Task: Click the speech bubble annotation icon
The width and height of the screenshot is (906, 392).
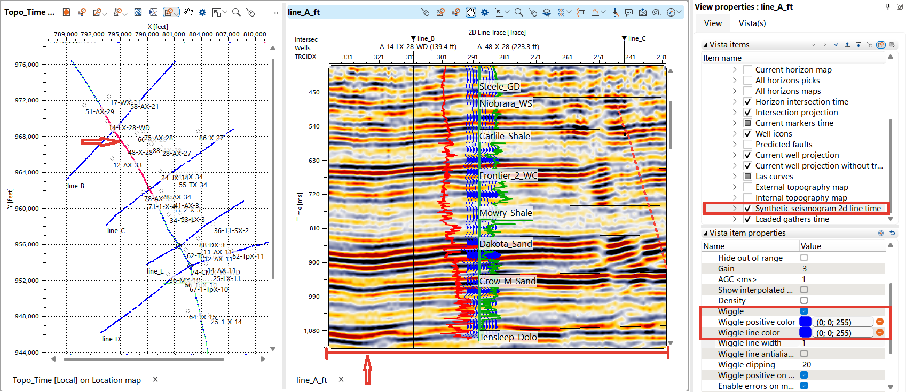Action: click(x=629, y=12)
